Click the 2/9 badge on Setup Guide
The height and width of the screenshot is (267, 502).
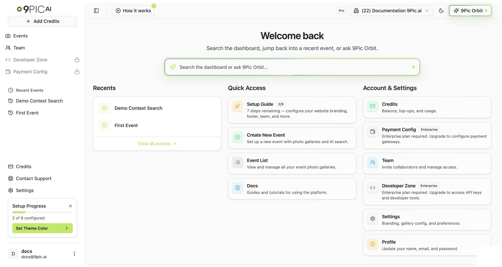pyautogui.click(x=281, y=104)
